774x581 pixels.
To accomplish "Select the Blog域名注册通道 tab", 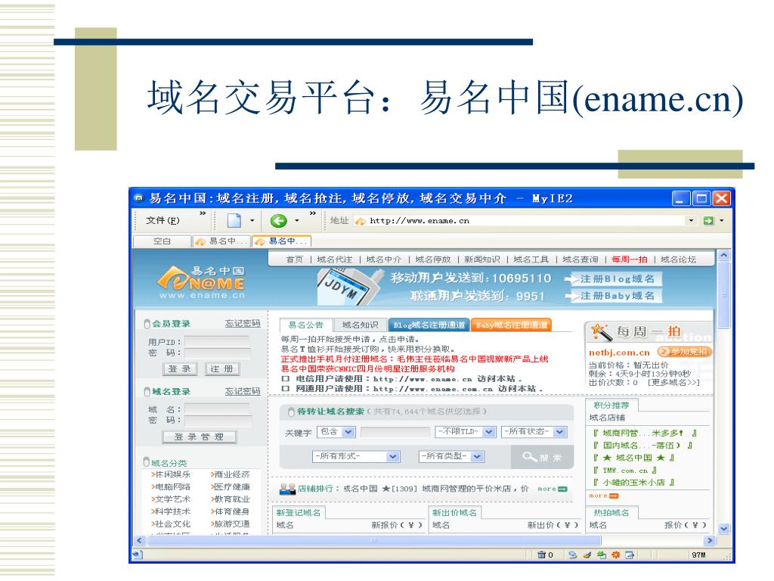I will click(429, 325).
